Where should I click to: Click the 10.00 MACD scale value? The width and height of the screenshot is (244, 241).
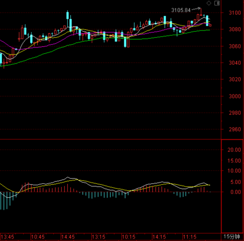(234, 171)
